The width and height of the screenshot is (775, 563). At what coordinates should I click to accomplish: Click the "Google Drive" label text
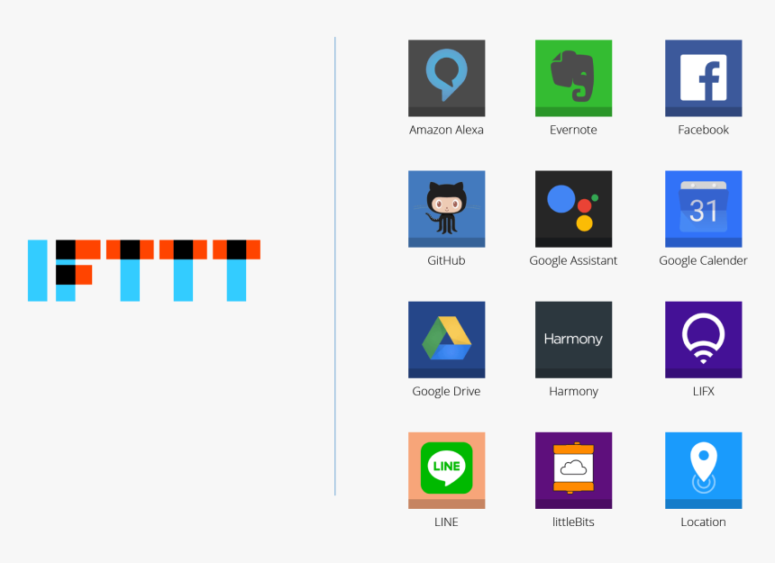click(x=446, y=392)
